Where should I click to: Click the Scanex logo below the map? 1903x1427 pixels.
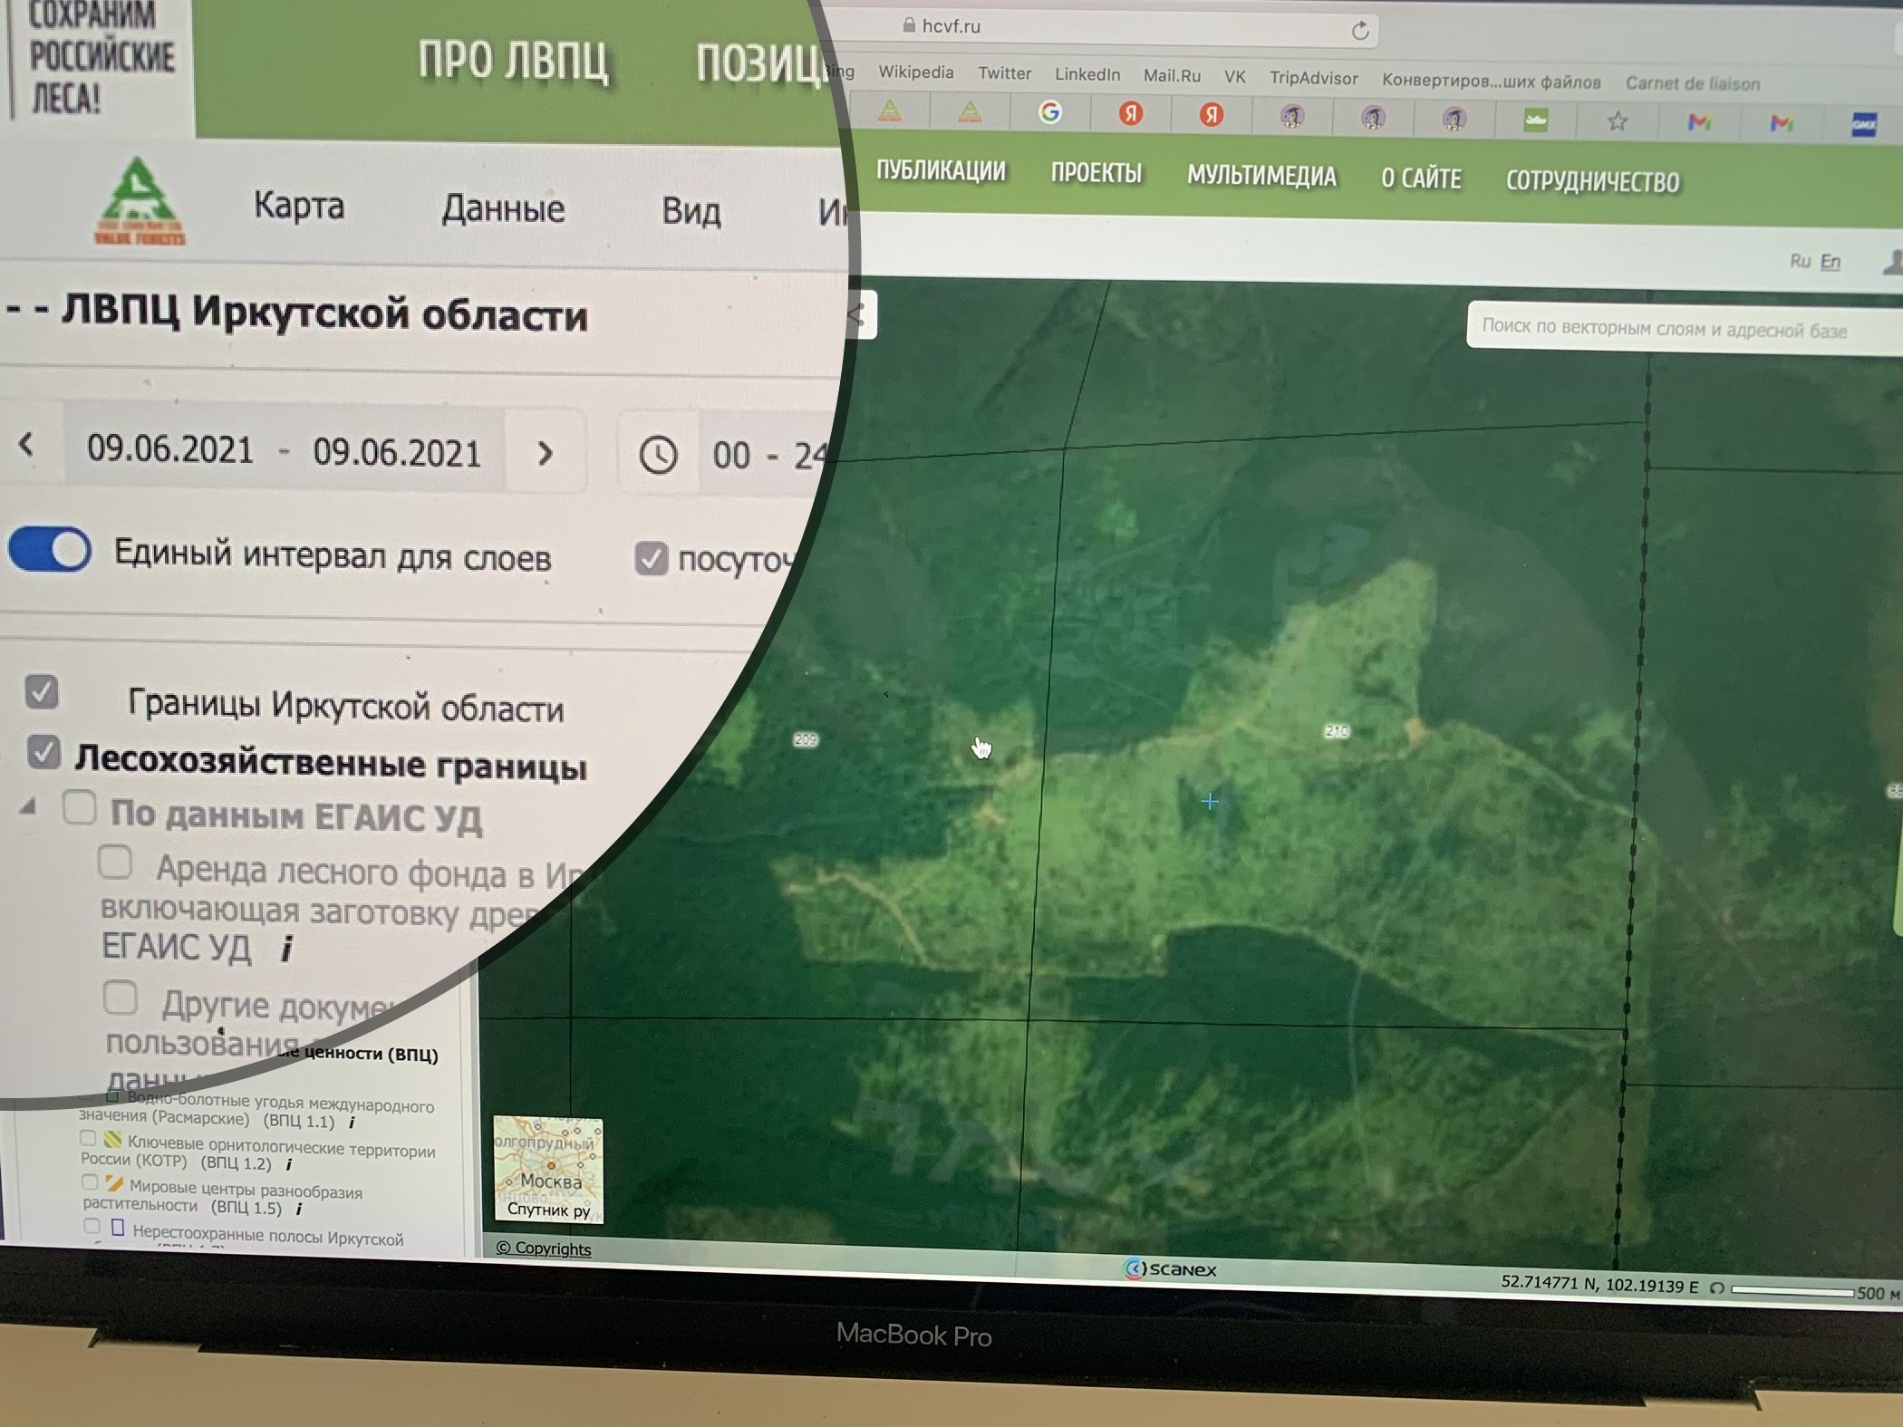point(1170,1269)
